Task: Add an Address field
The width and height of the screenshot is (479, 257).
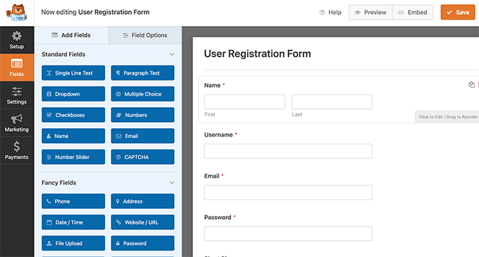Action: click(x=143, y=201)
